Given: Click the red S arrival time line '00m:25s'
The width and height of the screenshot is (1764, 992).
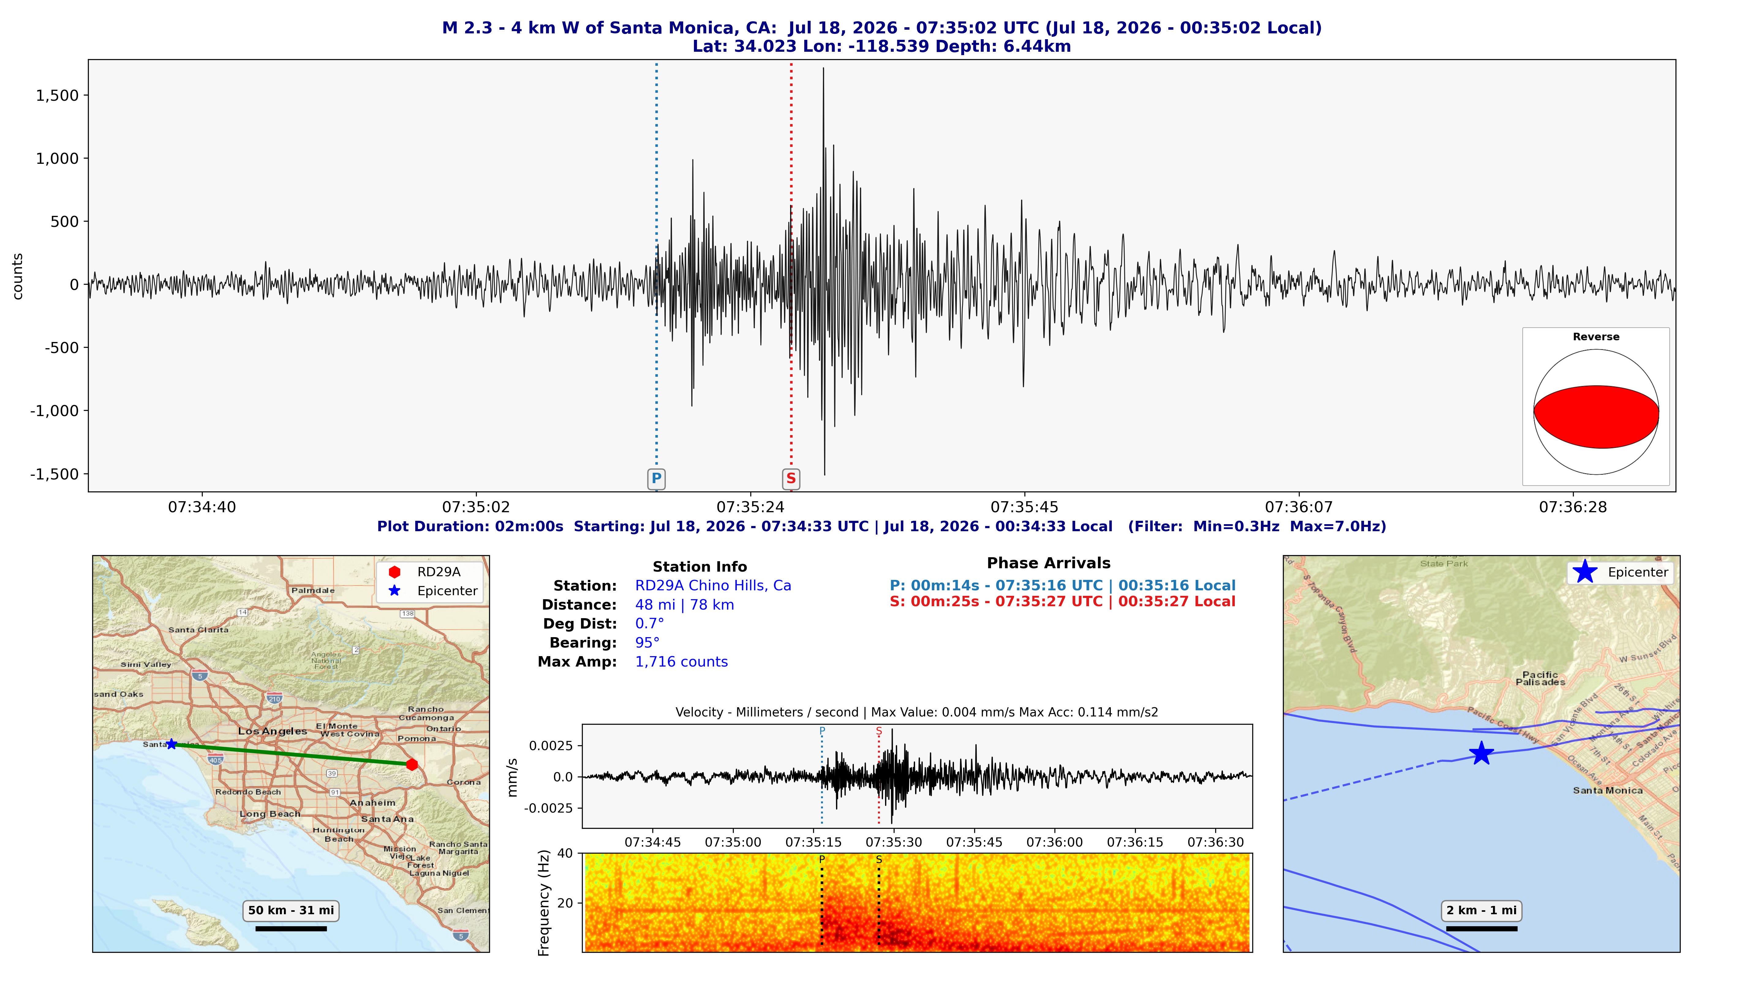Looking at the screenshot, I should pos(1063,602).
